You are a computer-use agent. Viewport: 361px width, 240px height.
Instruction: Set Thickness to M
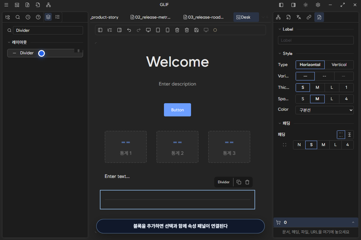pyautogui.click(x=317, y=88)
